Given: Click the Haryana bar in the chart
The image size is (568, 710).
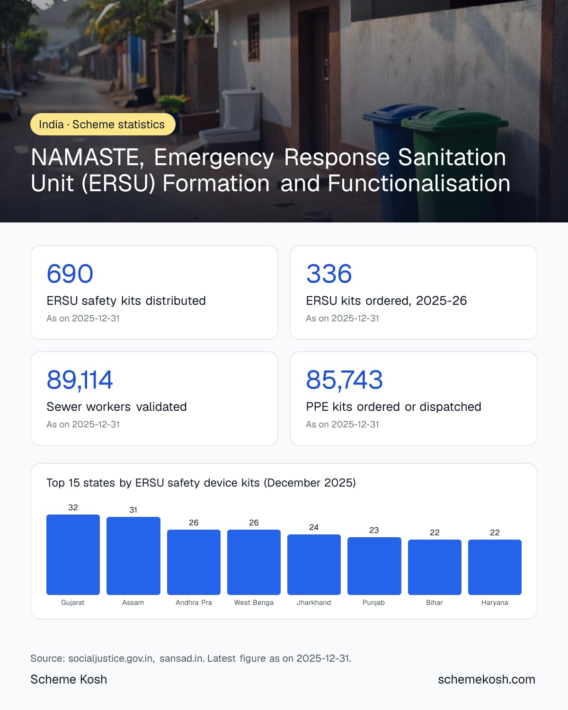Looking at the screenshot, I should point(495,567).
